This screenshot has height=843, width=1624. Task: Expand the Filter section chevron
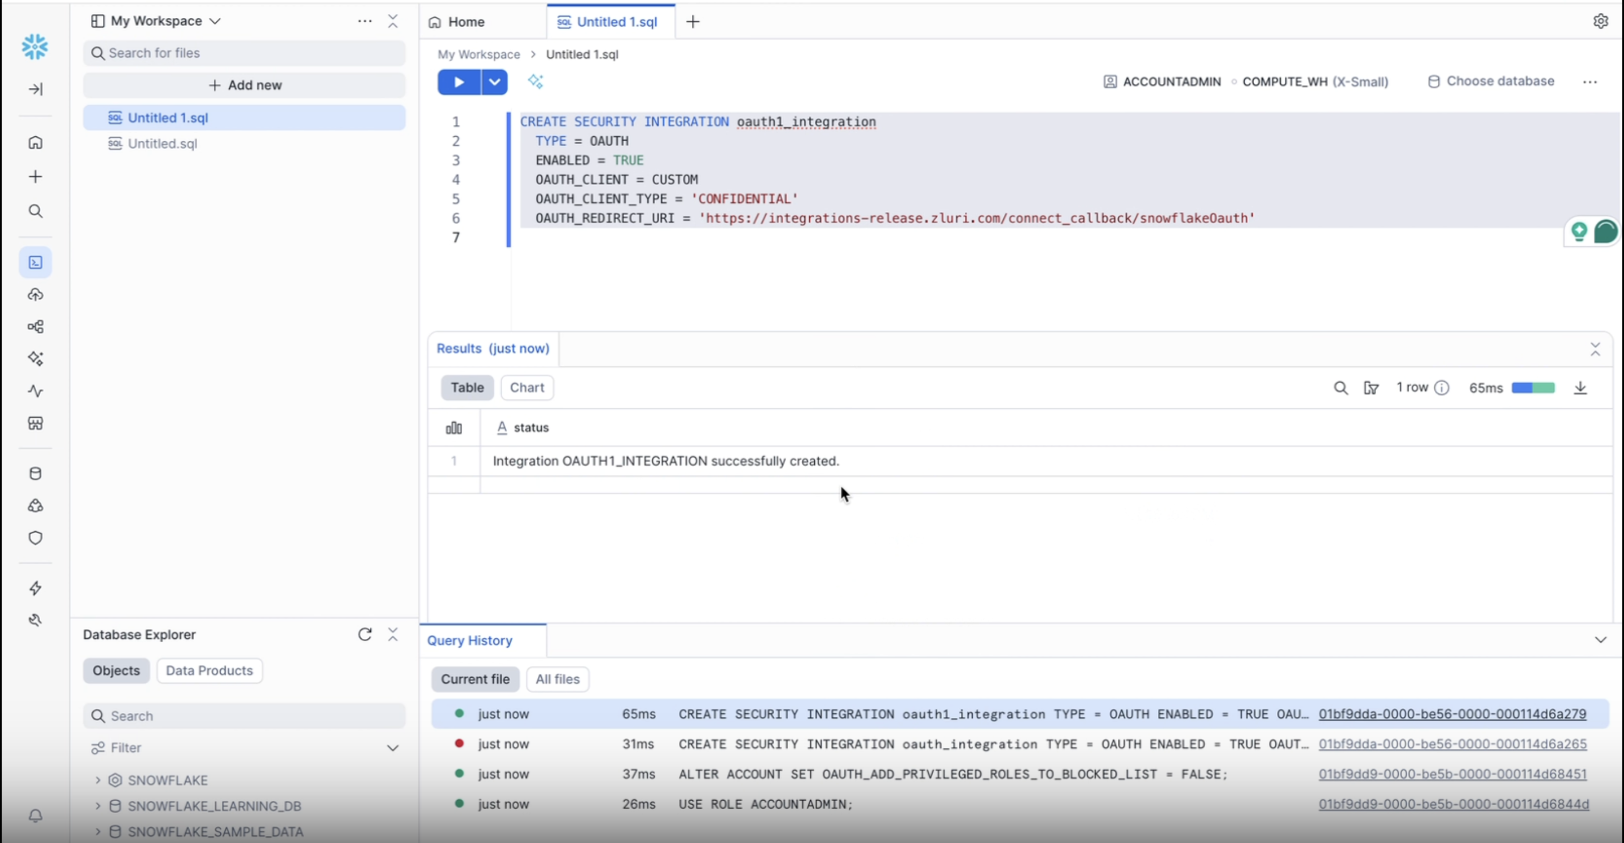392,748
